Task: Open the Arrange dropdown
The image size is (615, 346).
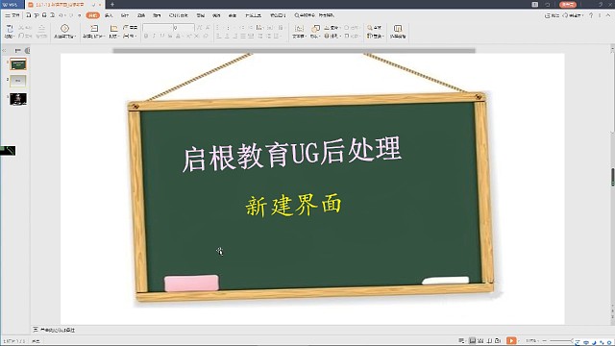Action: click(332, 37)
